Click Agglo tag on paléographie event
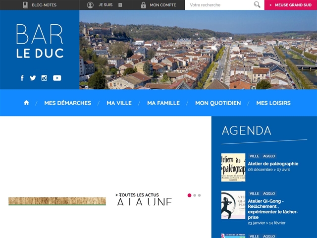 (269, 156)
